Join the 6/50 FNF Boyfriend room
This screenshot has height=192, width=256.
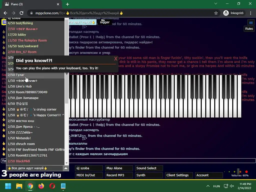(x=35, y=150)
